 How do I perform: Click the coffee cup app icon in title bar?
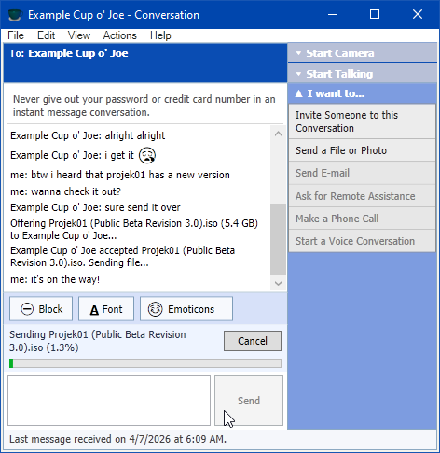(15, 15)
